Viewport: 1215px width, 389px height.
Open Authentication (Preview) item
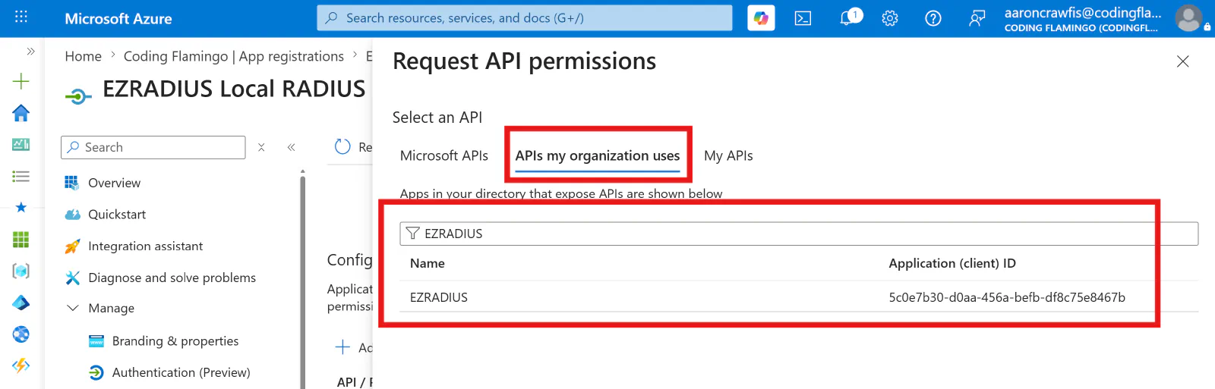[181, 372]
